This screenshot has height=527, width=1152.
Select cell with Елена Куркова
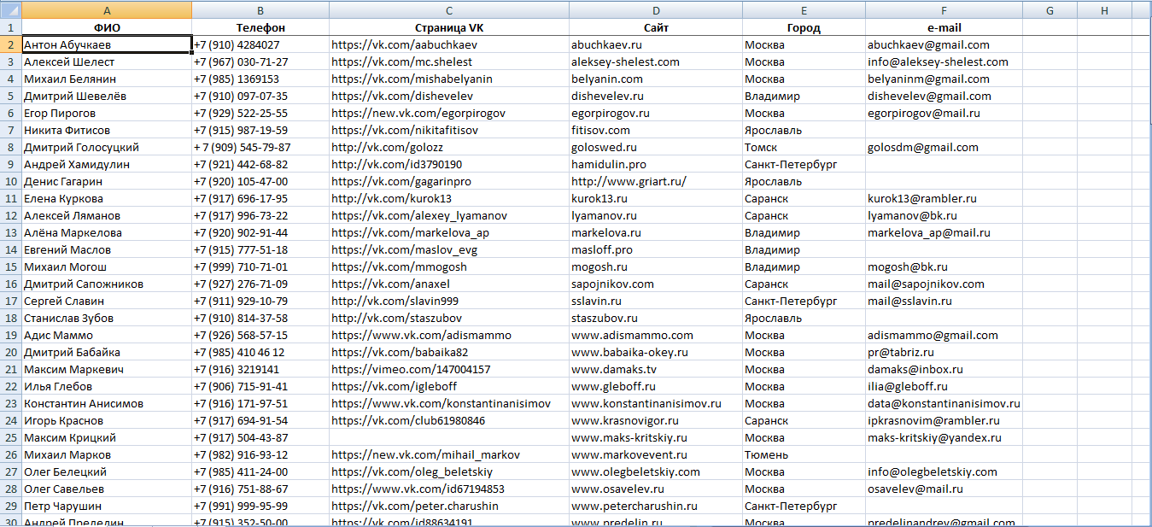coord(107,198)
